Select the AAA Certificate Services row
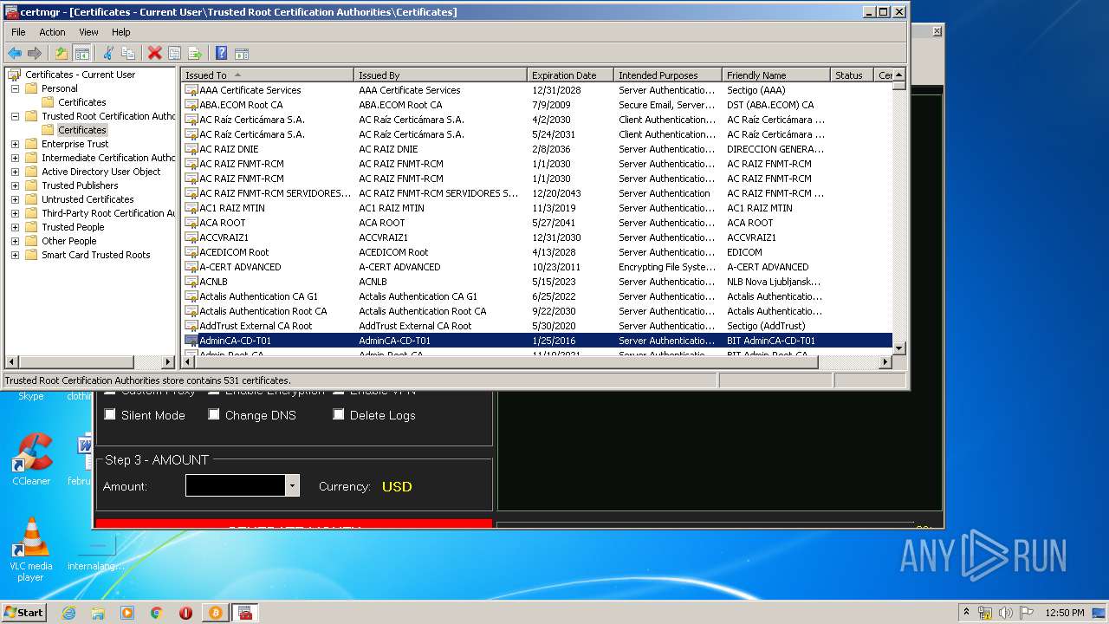Viewport: 1109px width, 624px height. (537, 90)
